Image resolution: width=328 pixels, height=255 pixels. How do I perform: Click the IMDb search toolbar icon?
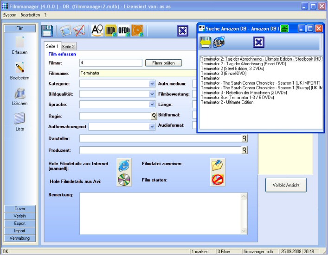(x=111, y=31)
